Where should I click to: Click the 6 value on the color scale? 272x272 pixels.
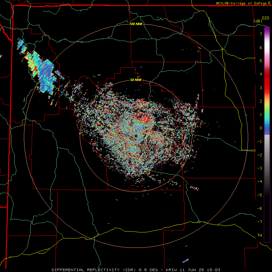(261, 47)
